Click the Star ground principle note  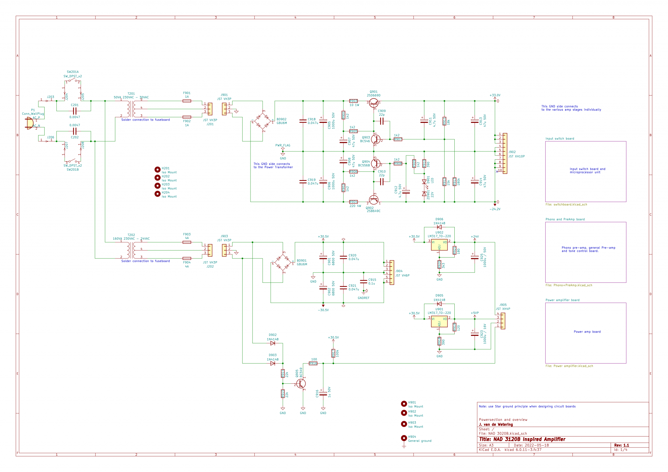click(527, 407)
